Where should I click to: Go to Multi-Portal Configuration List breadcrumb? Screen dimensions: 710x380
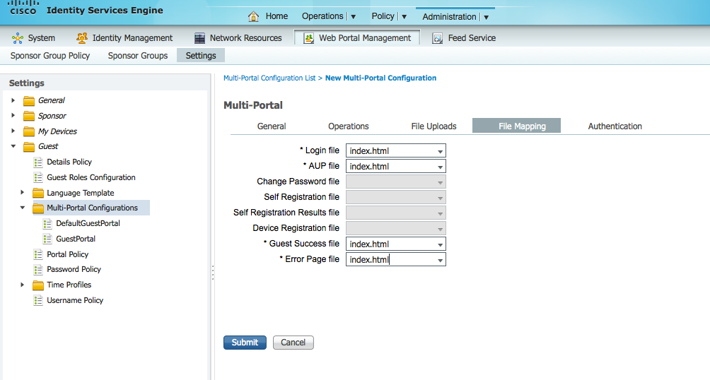tap(269, 78)
